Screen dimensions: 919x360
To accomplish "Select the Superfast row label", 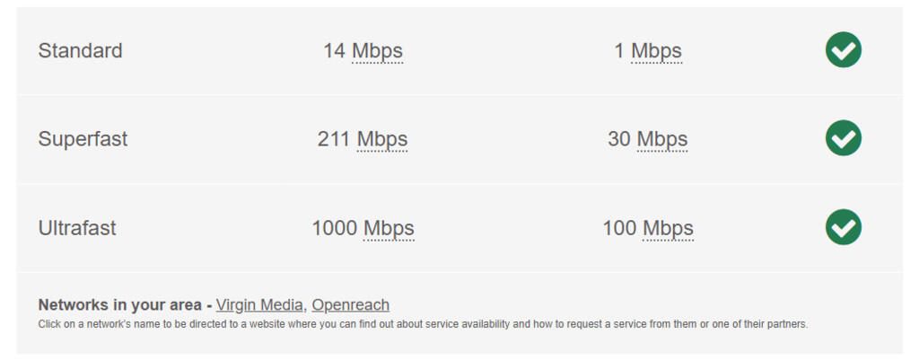I will point(83,139).
